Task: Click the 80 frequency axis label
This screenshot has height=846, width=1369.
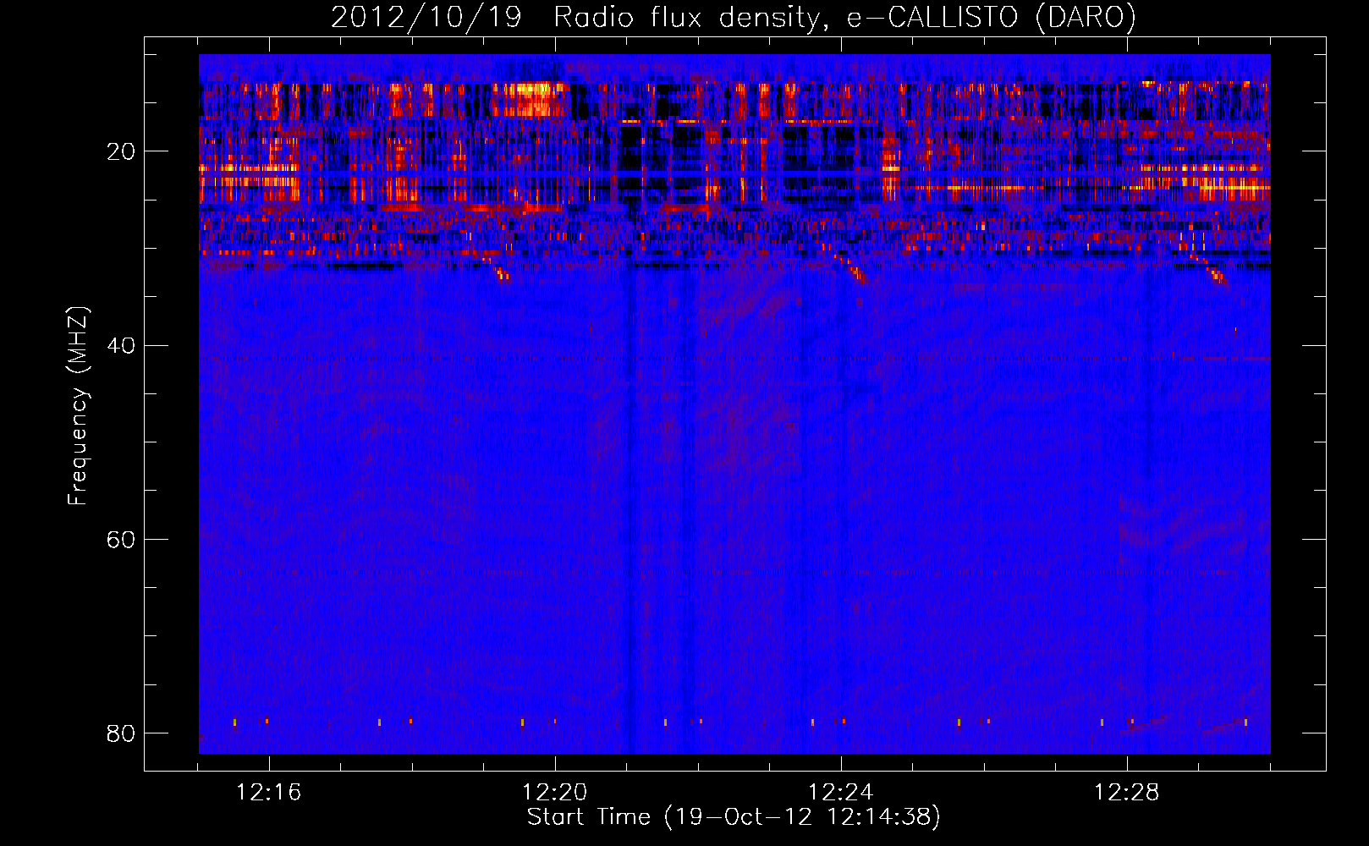Action: click(x=121, y=733)
